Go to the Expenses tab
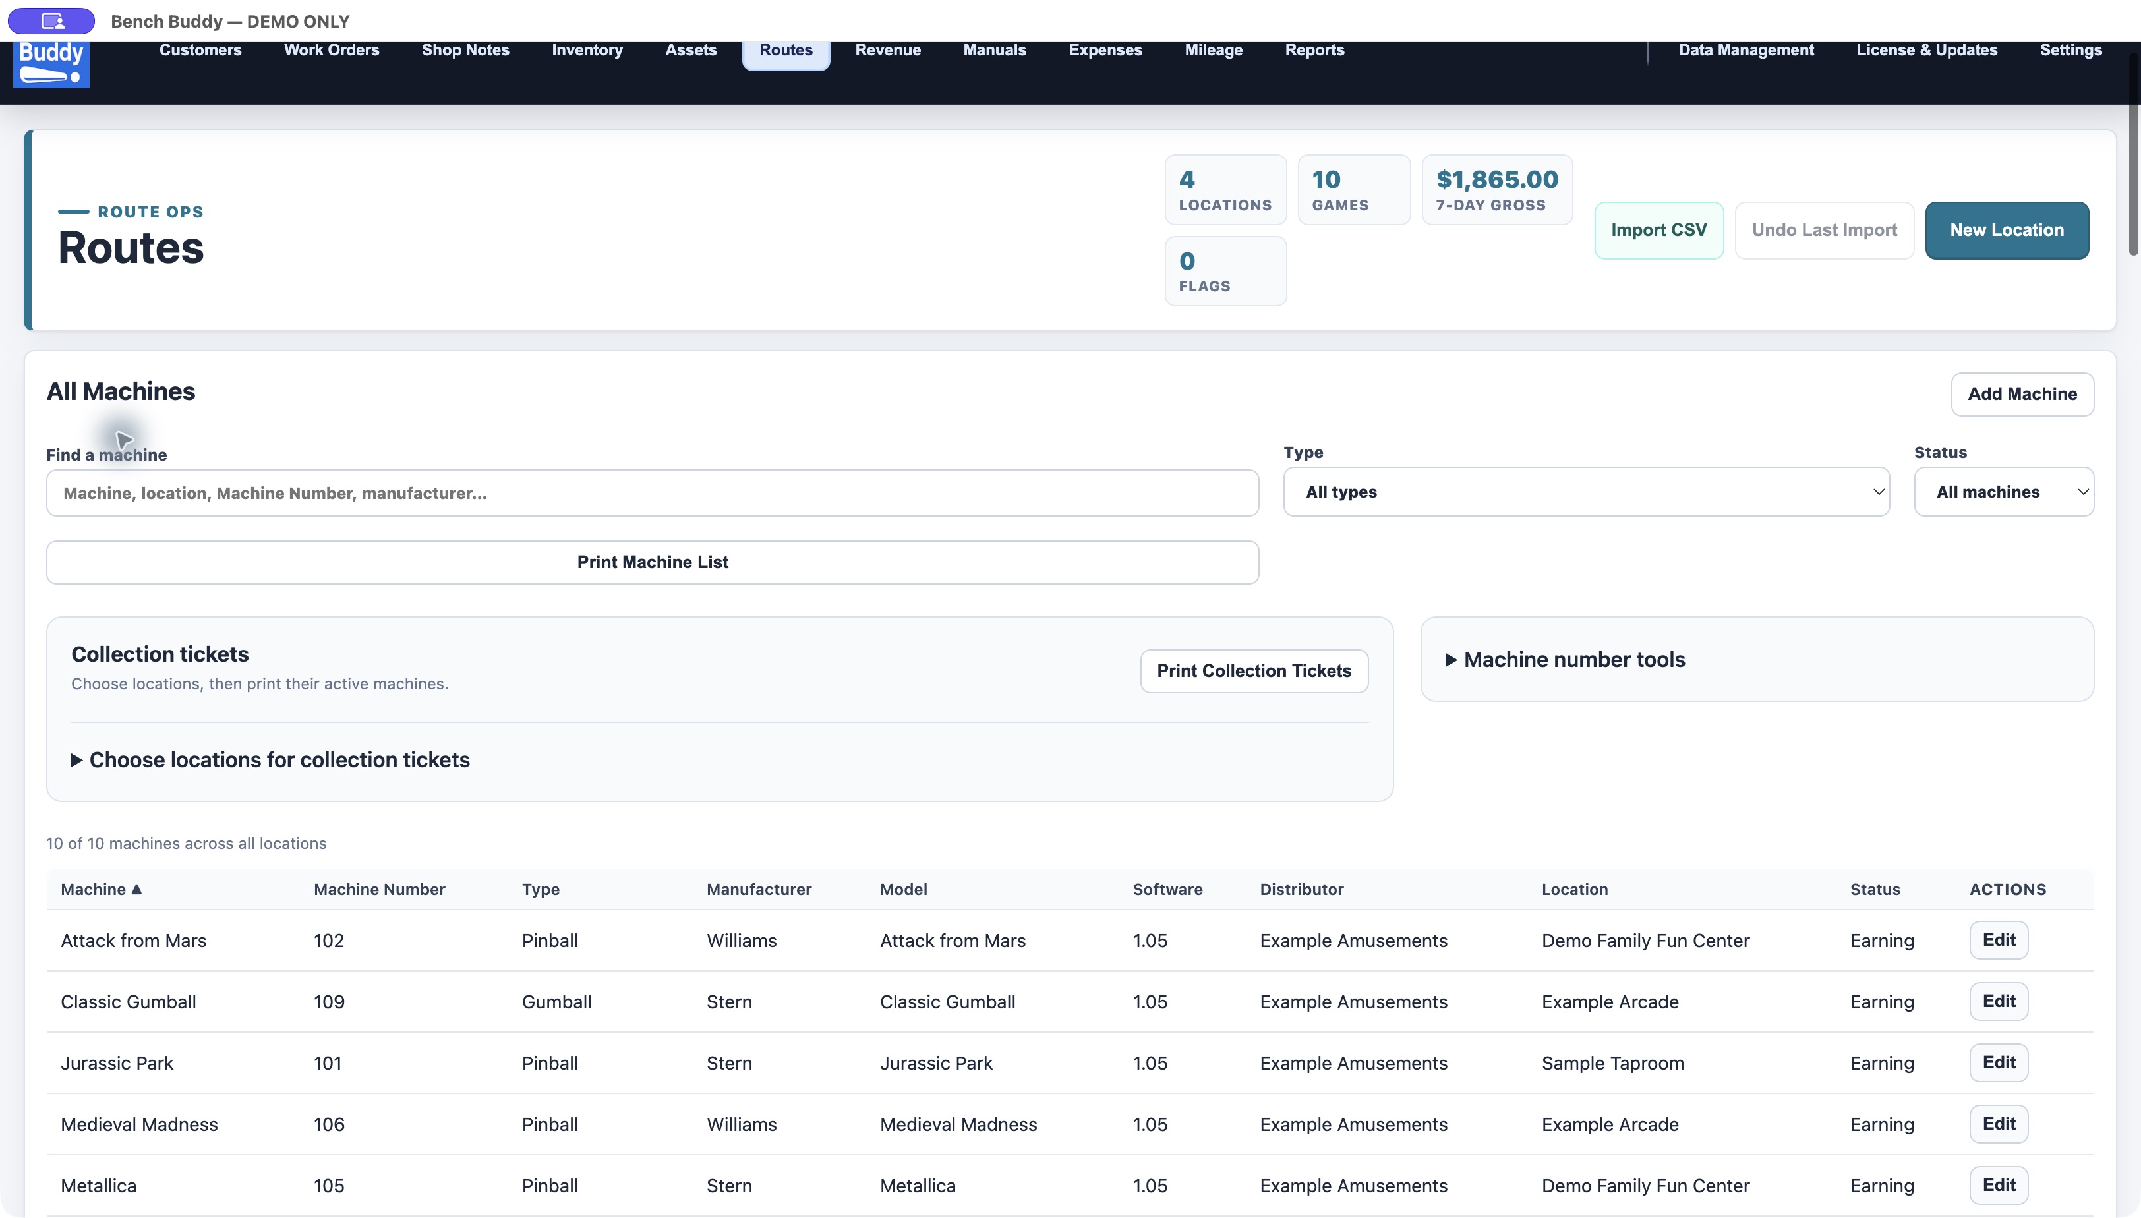 click(1104, 50)
